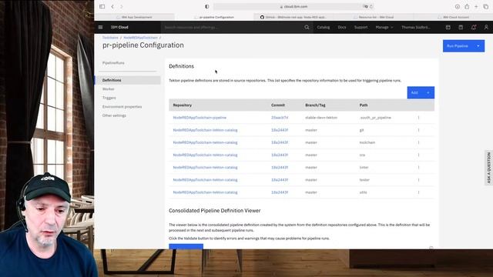
Task: Click the search magnifier icon in the header
Action: (x=307, y=28)
